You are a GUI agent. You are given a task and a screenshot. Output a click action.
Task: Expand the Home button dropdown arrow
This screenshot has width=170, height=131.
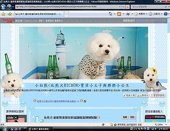(x=115, y=14)
